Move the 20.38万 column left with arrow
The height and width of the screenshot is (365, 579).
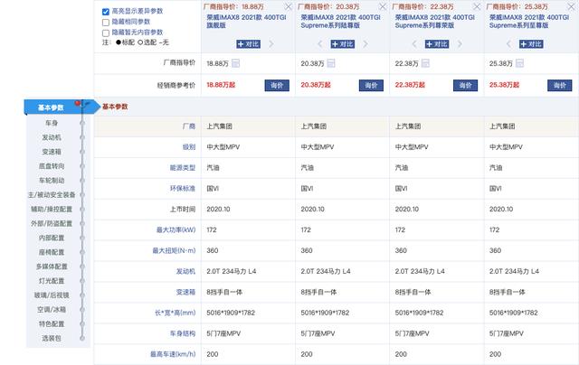319,44
